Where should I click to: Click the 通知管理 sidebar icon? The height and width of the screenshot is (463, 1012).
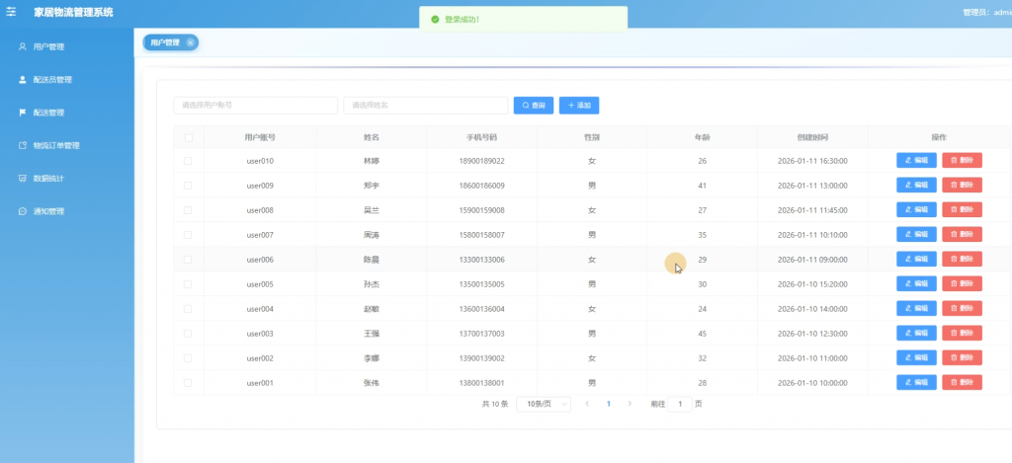(x=22, y=211)
